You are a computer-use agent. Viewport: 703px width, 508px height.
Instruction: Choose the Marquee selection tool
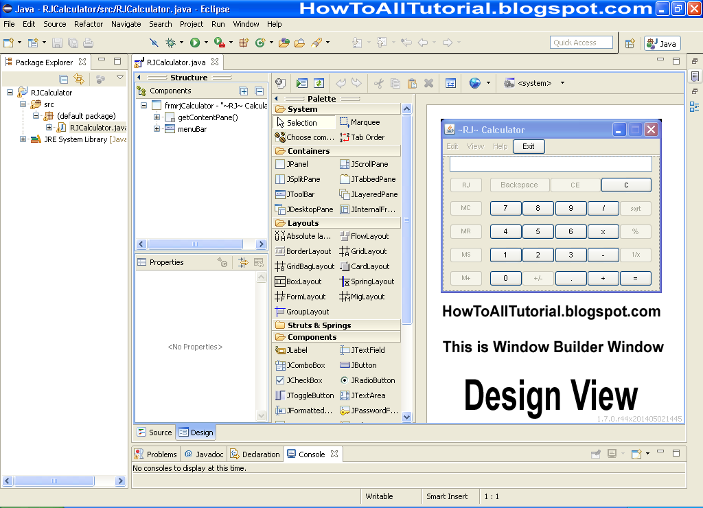[360, 122]
